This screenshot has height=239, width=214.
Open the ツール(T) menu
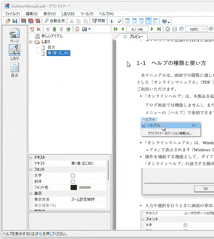click(87, 14)
